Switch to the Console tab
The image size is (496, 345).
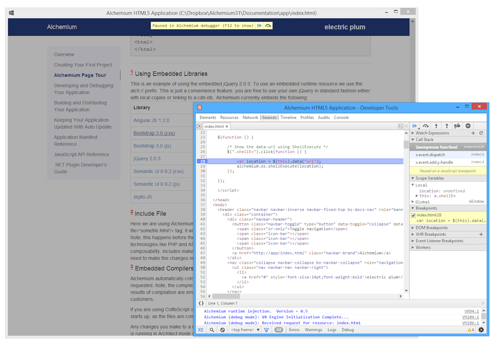341,118
